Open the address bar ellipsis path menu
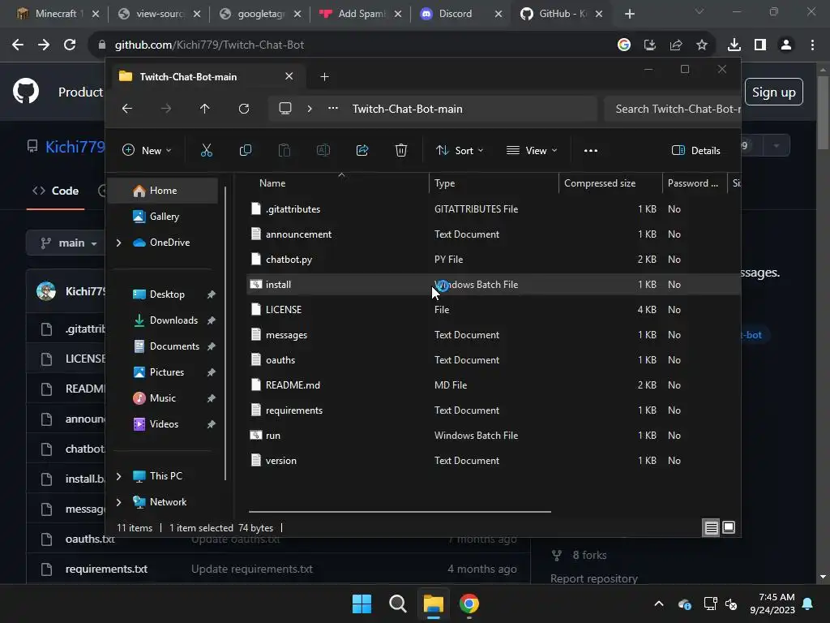Screen dimensions: 830x623 coord(333,109)
